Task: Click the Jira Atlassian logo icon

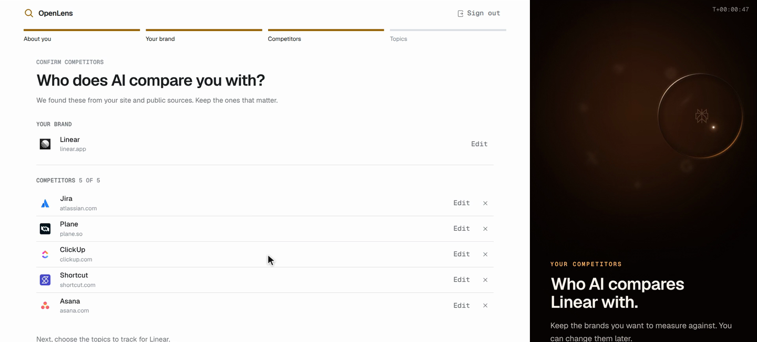Action: (x=45, y=204)
